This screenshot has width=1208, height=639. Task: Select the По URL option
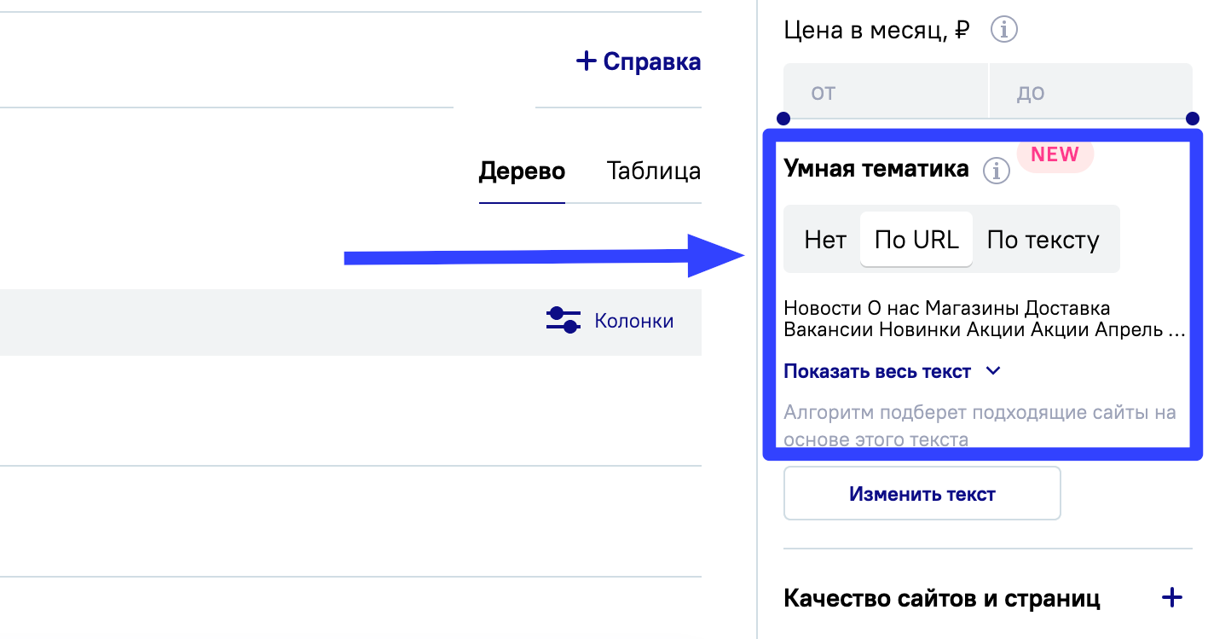click(916, 240)
